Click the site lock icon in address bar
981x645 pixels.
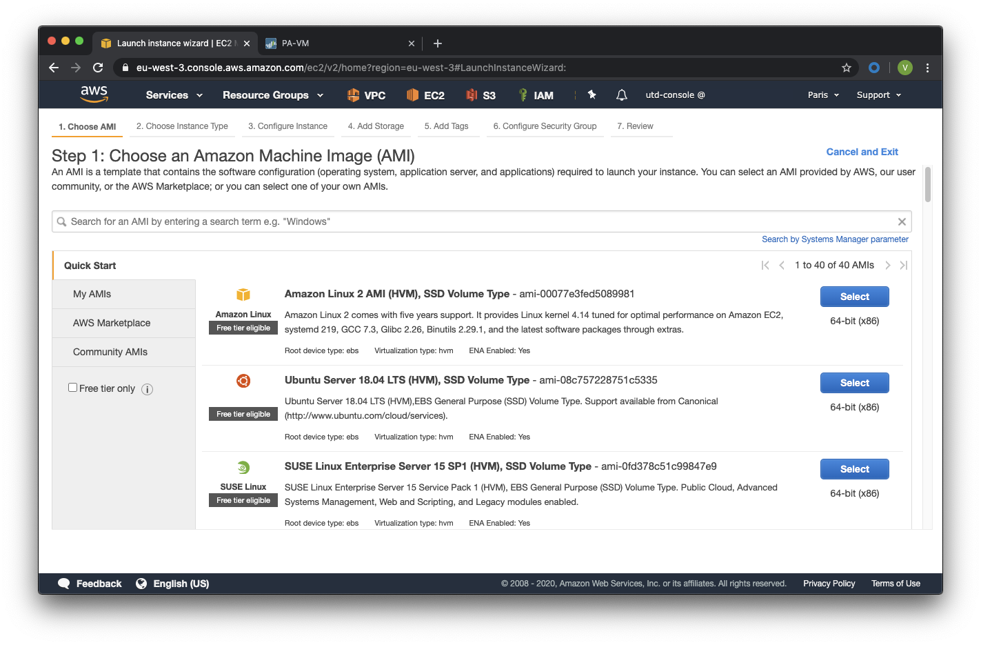(125, 68)
